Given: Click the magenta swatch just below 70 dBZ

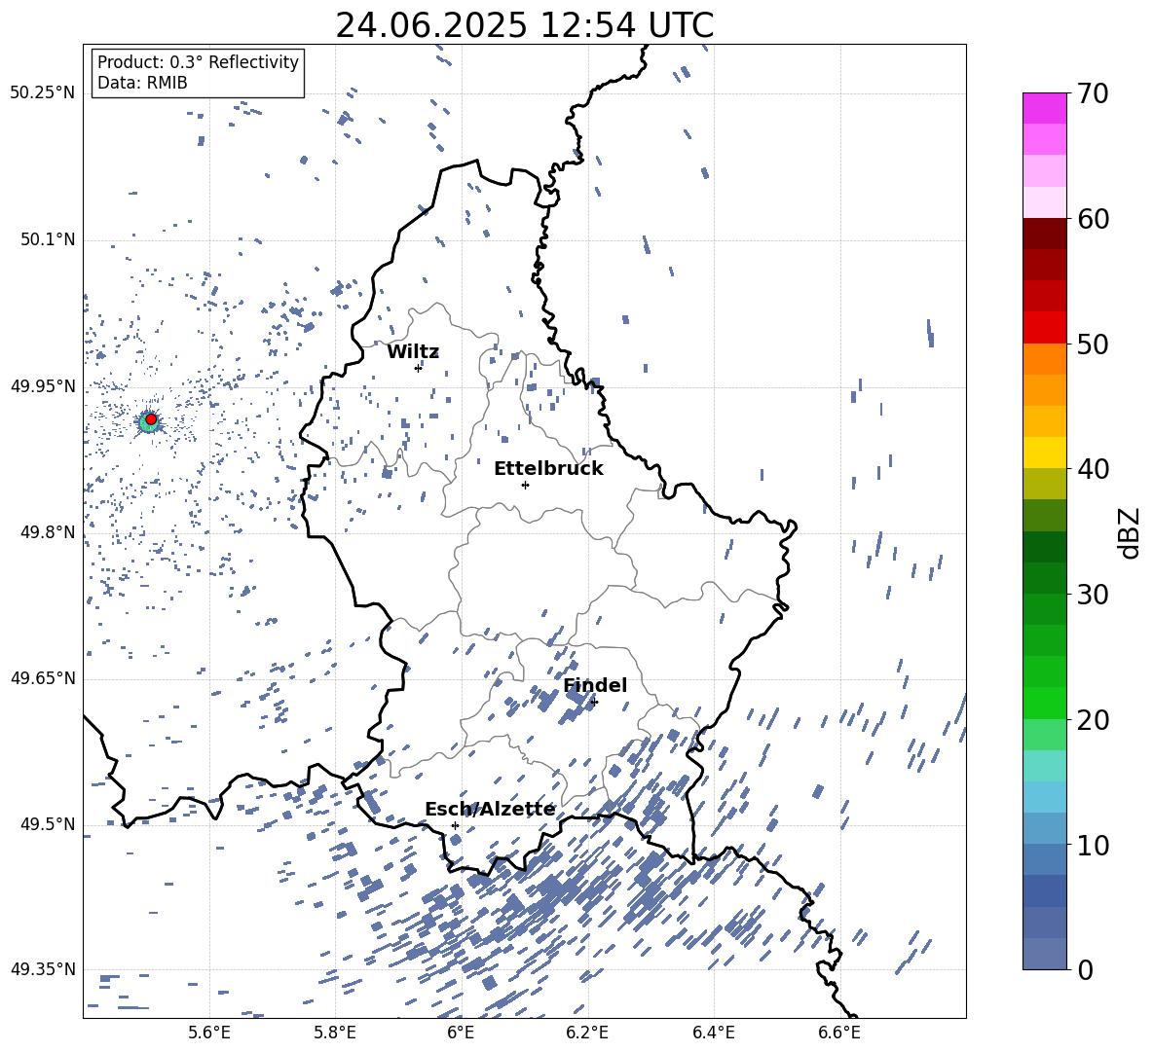Looking at the screenshot, I should [1044, 108].
